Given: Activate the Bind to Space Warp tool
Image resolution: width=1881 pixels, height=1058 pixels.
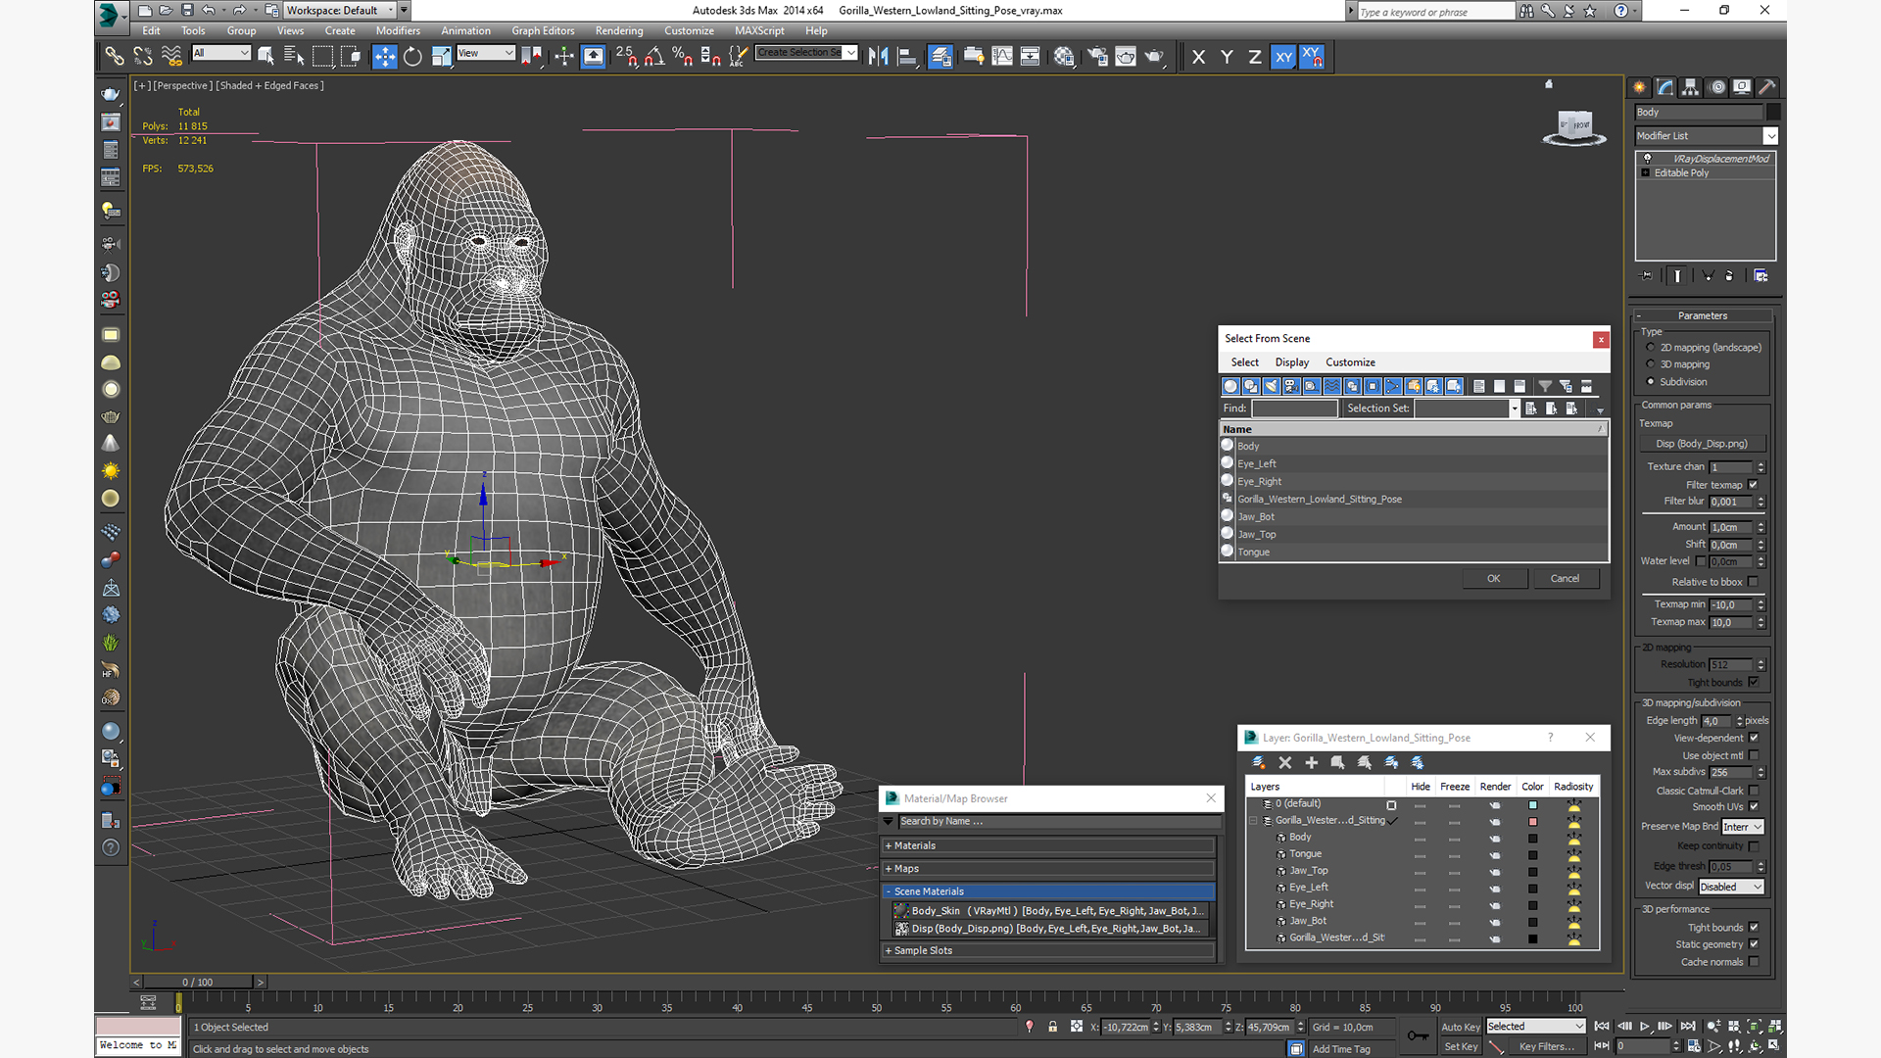Looking at the screenshot, I should point(171,57).
